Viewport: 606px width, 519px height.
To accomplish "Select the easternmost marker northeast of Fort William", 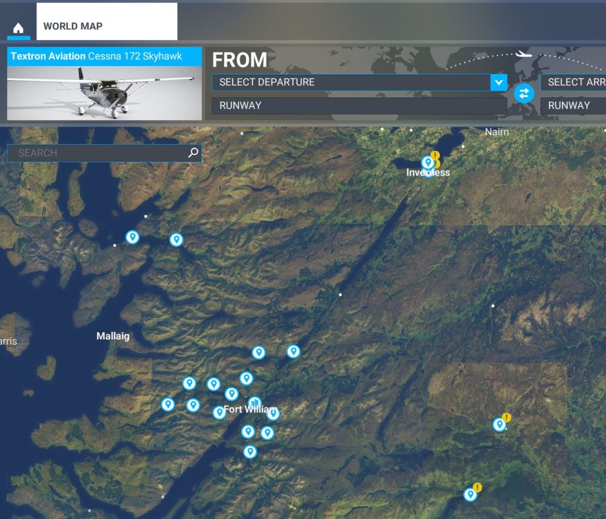I will click(x=293, y=351).
